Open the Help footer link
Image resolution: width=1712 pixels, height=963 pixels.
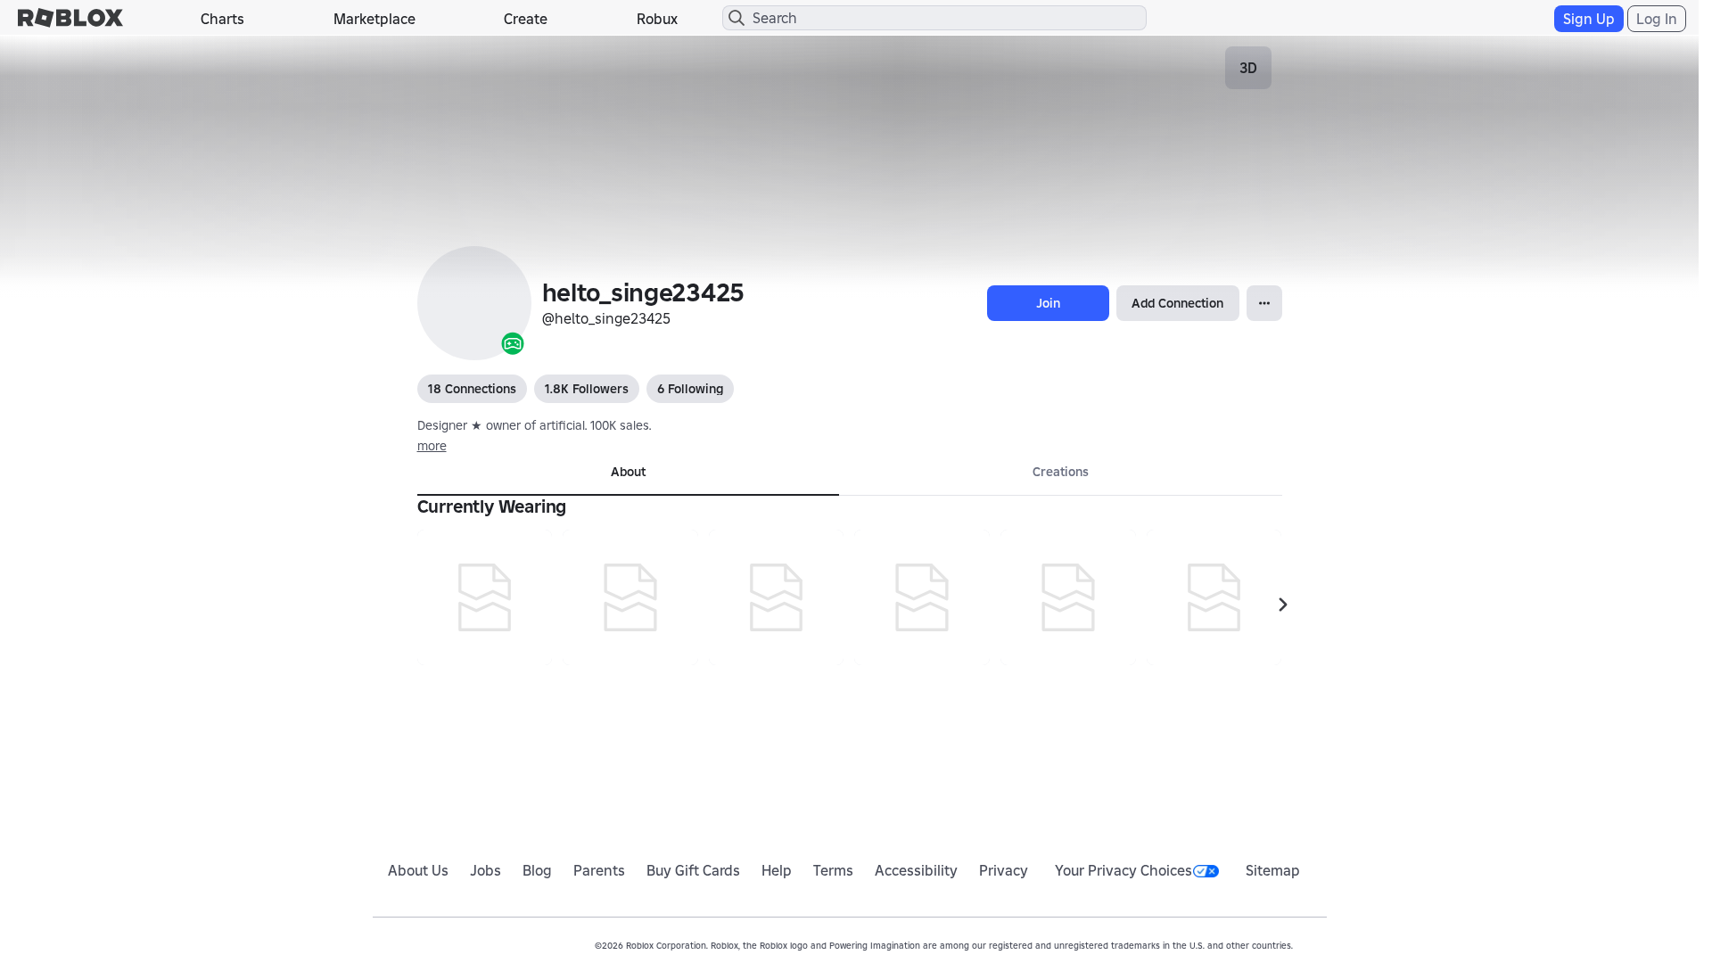click(777, 870)
